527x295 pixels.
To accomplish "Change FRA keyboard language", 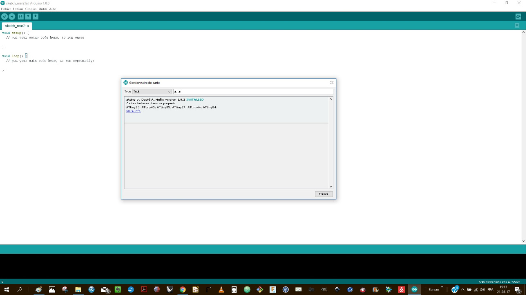I will pyautogui.click(x=490, y=290).
